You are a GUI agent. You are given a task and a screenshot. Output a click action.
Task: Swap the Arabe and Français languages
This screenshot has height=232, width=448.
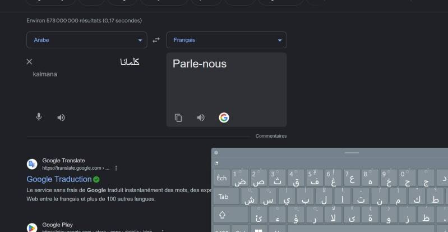pyautogui.click(x=156, y=40)
